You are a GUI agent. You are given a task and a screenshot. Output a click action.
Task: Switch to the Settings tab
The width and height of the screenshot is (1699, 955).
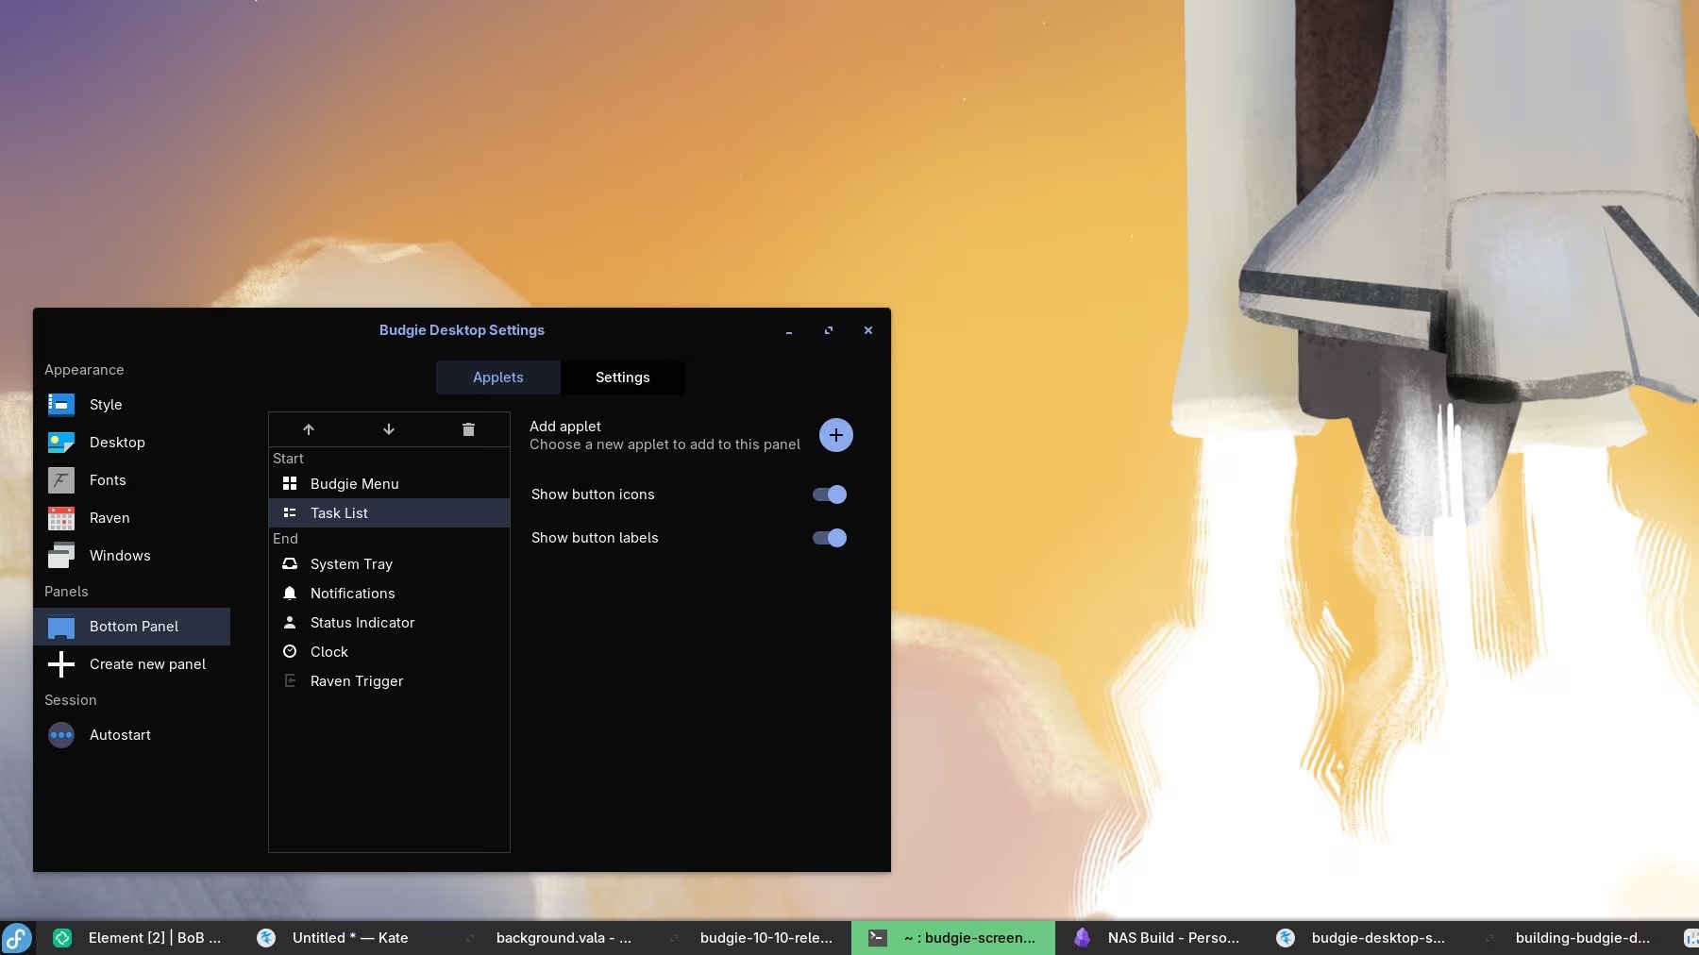[622, 377]
